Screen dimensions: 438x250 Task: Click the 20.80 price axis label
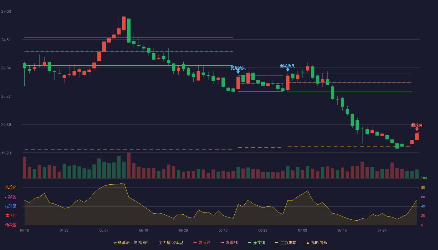(x=6, y=125)
